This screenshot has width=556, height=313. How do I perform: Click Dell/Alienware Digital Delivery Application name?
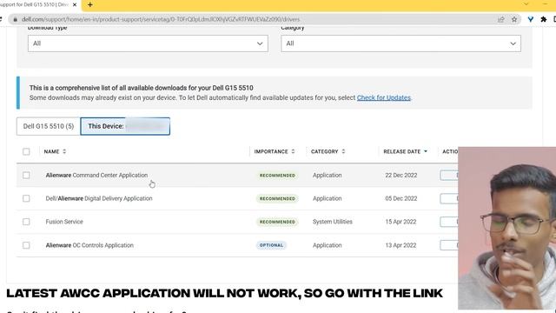click(x=99, y=198)
